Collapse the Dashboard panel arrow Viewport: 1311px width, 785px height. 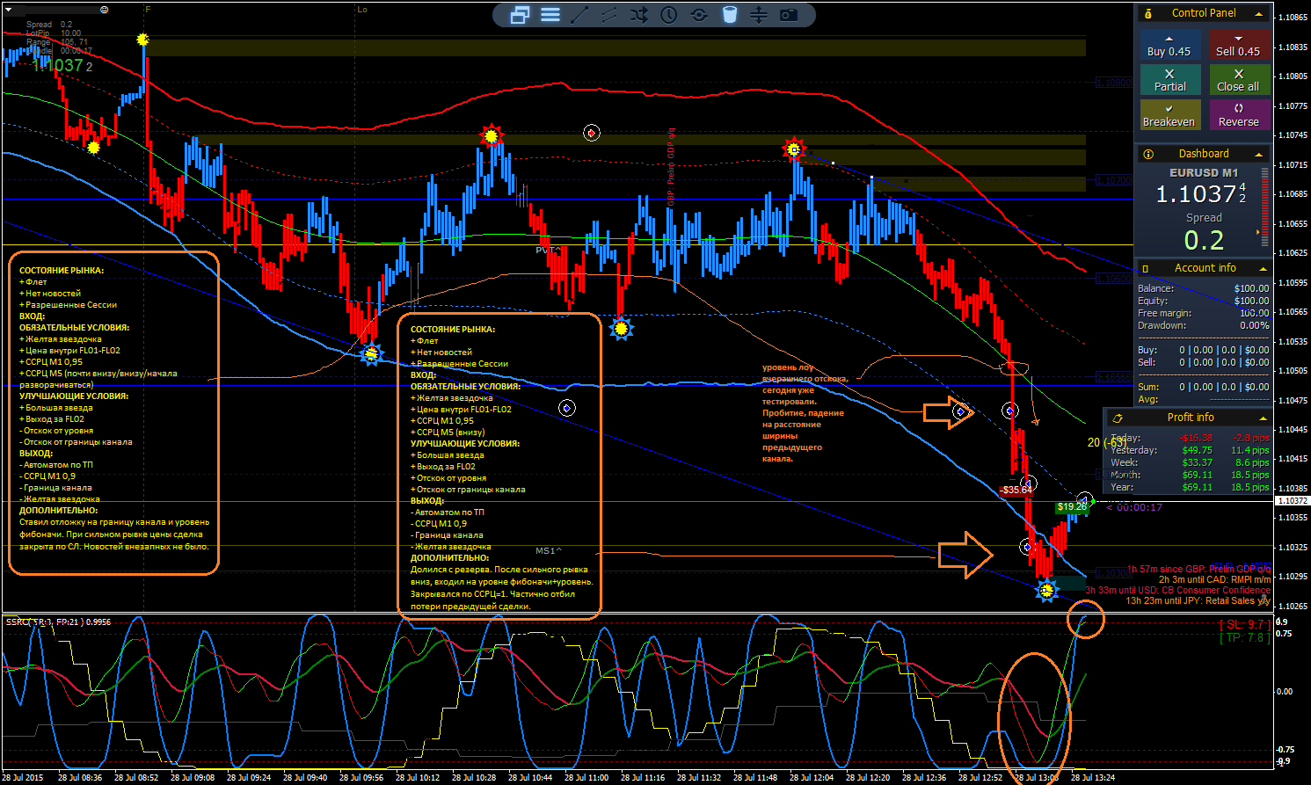1259,155
